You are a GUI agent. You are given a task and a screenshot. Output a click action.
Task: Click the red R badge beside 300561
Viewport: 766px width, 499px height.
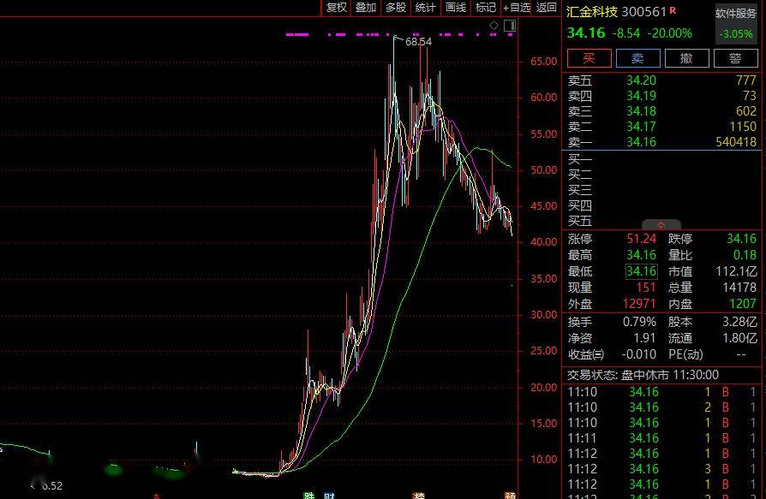[x=673, y=10]
